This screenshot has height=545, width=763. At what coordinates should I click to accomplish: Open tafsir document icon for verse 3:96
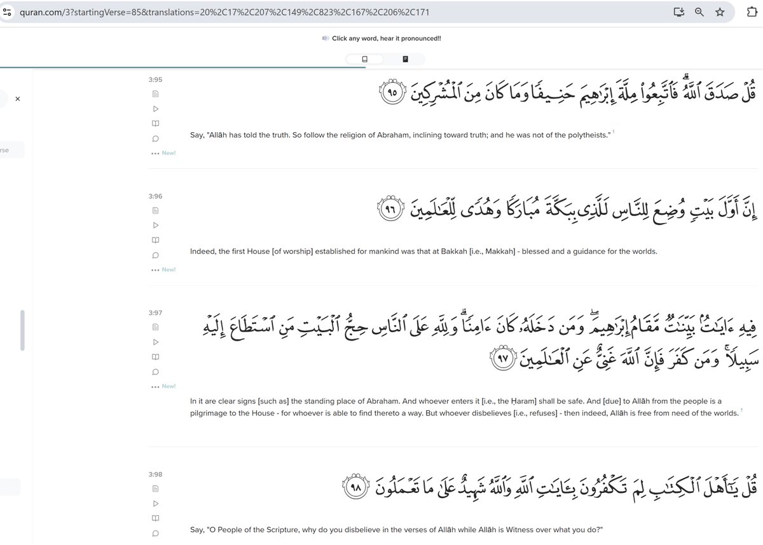[156, 210]
